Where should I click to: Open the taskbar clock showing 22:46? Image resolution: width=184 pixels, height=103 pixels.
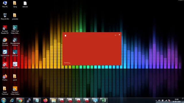(x=176, y=100)
